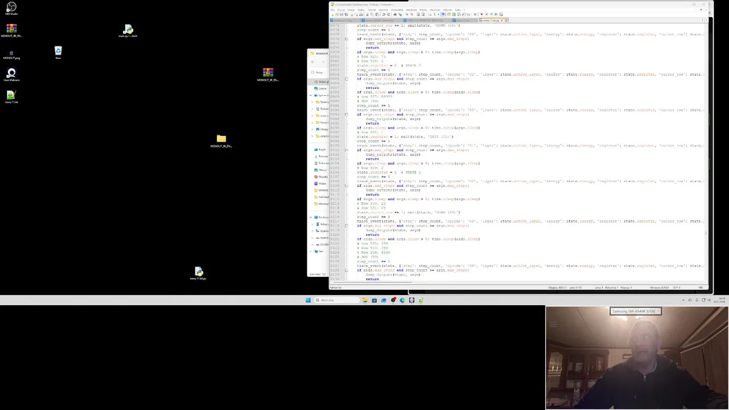The height and width of the screenshot is (410, 729).
Task: Click Python file in Notepad++ status bar
Action: click(x=336, y=288)
